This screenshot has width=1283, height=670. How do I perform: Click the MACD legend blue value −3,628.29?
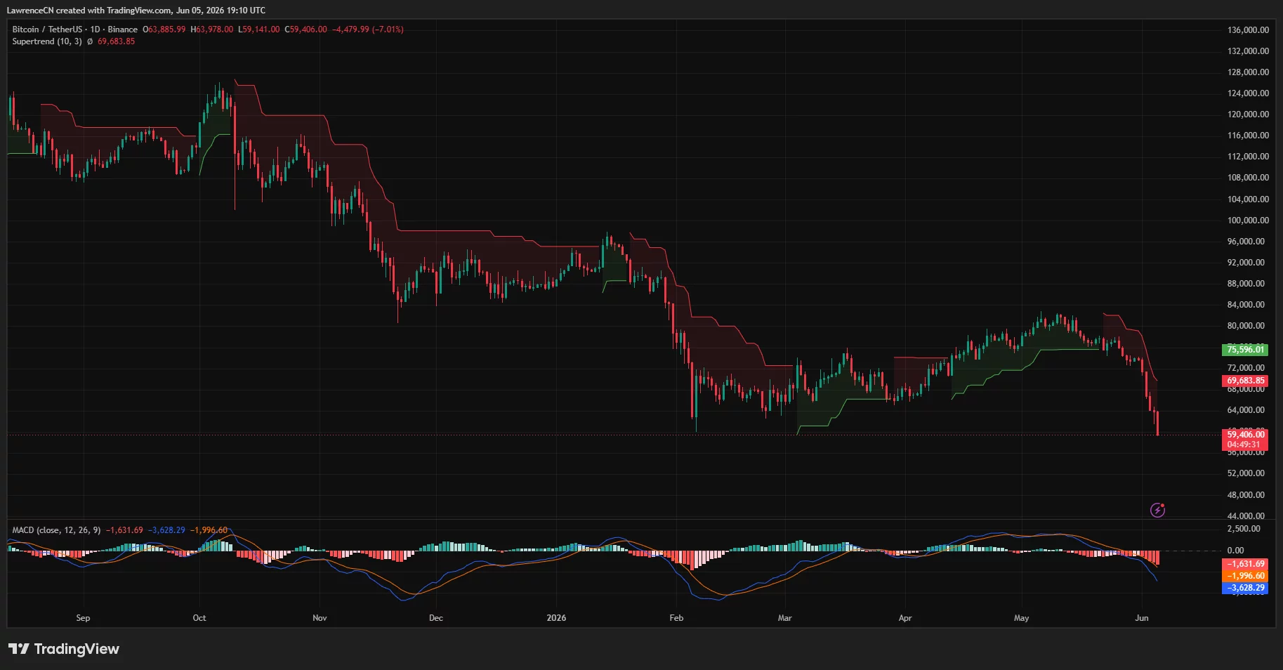166,530
